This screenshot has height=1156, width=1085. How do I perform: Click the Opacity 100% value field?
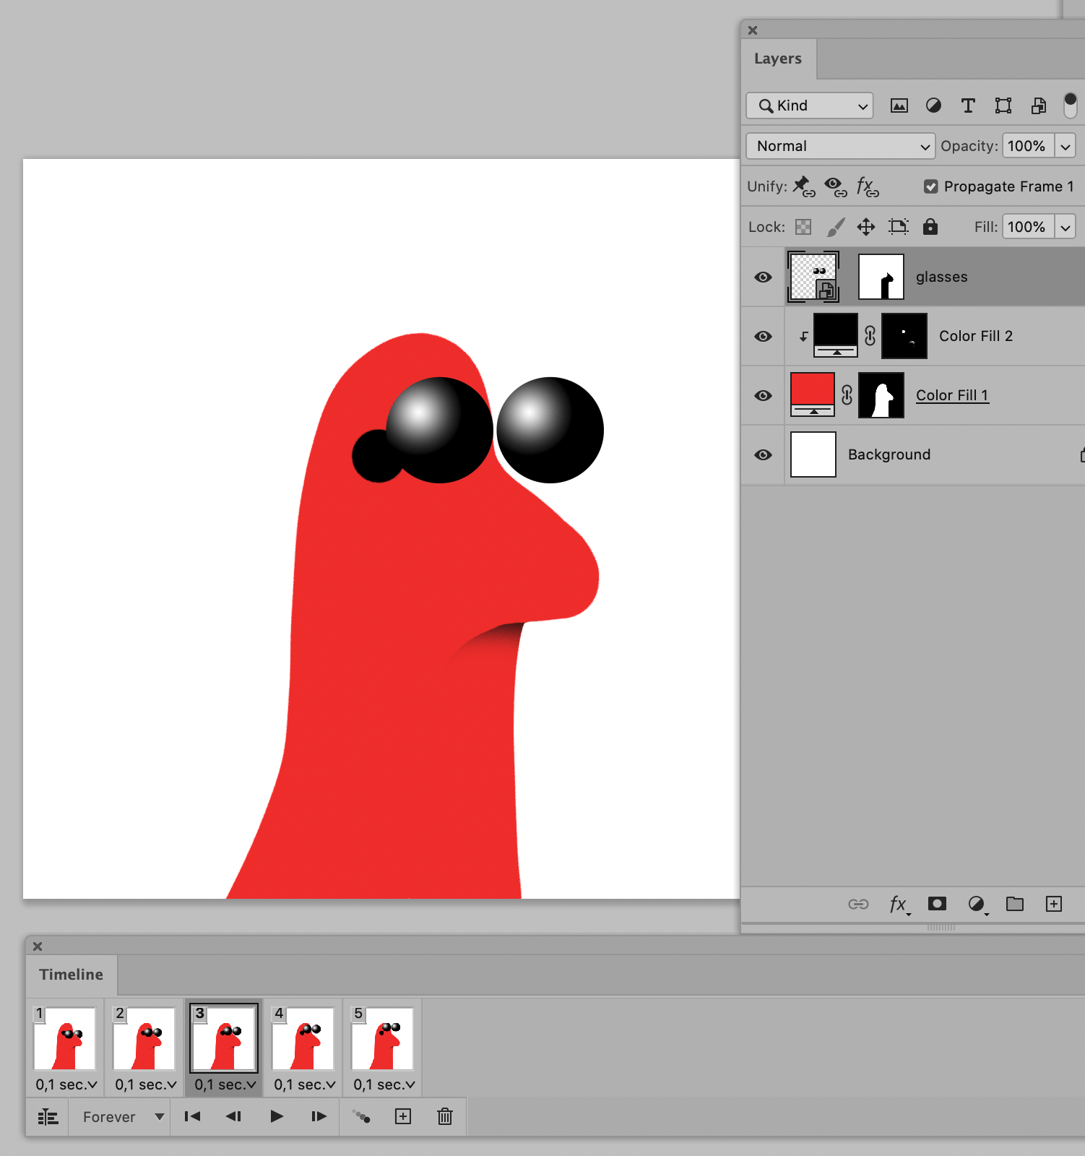click(1027, 146)
